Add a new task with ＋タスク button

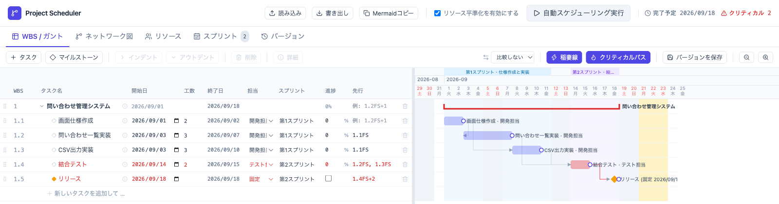click(x=23, y=57)
